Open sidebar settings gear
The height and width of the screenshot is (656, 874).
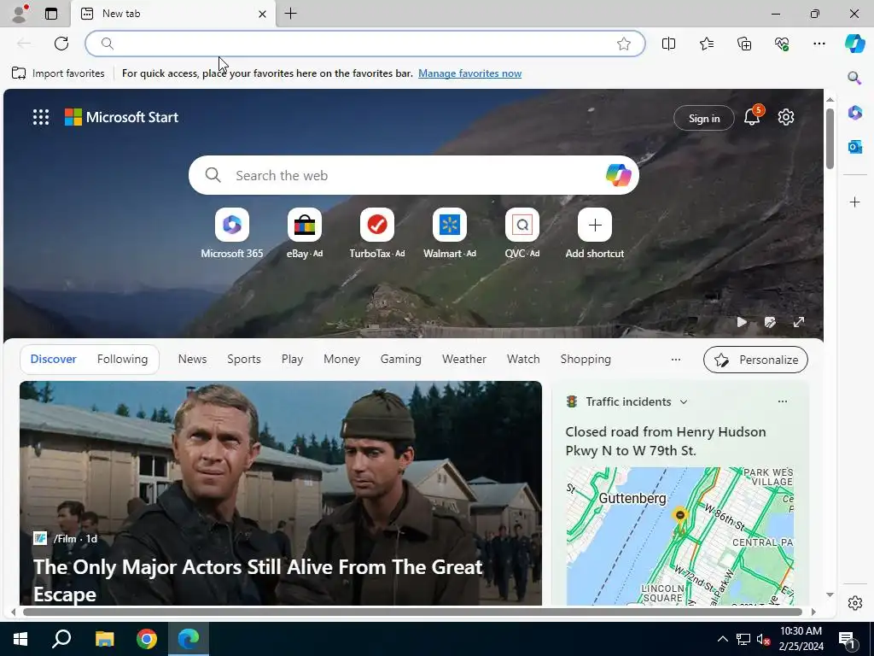click(854, 603)
